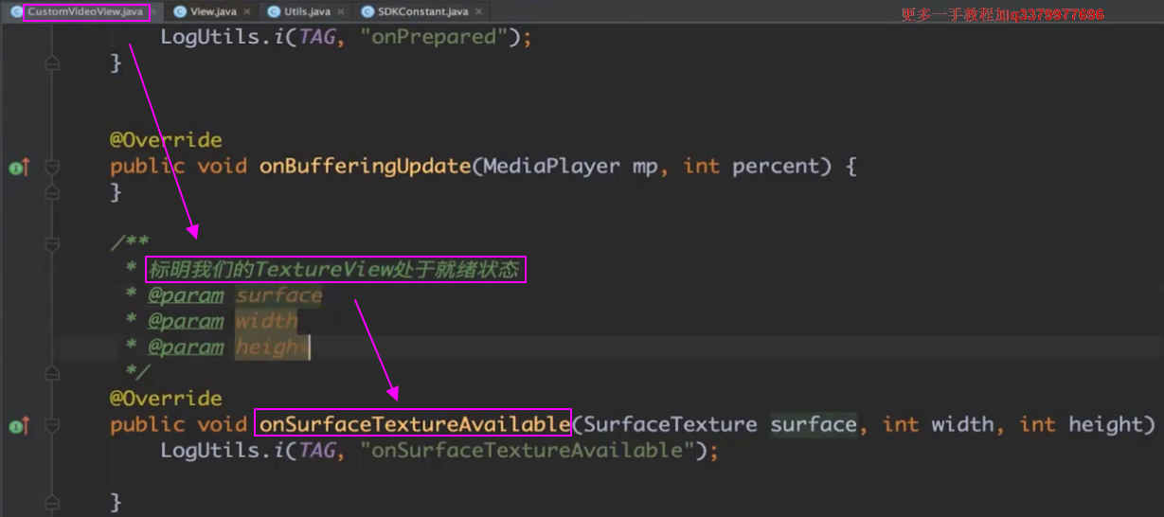Image resolution: width=1164 pixels, height=517 pixels.
Task: Click the class icon on the CustomVideoView.java tab
Action: [16, 12]
